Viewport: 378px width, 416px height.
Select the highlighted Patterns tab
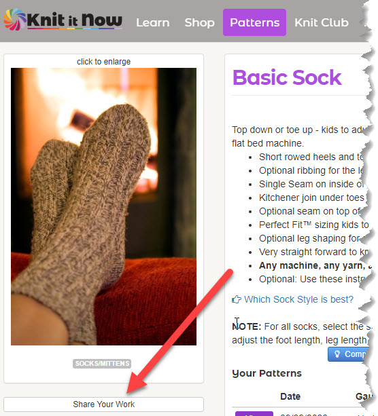click(255, 22)
